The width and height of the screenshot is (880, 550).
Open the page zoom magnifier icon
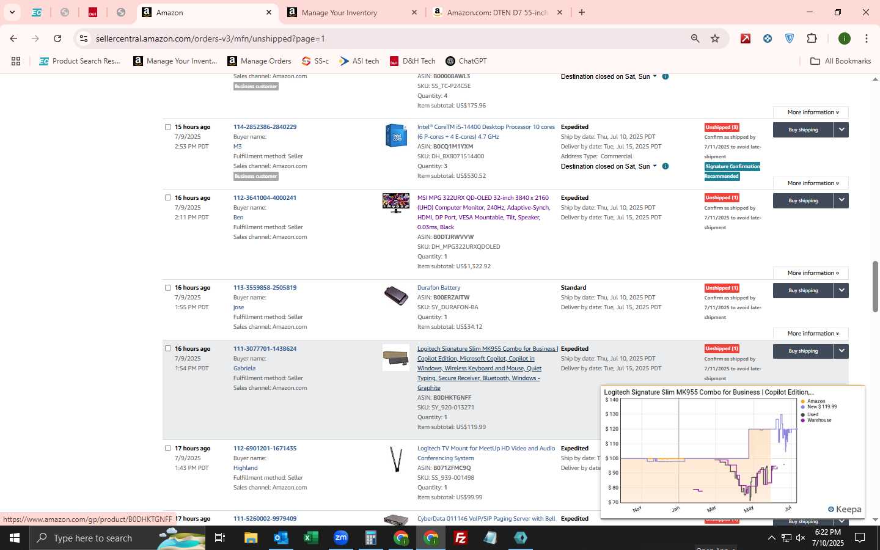(695, 38)
